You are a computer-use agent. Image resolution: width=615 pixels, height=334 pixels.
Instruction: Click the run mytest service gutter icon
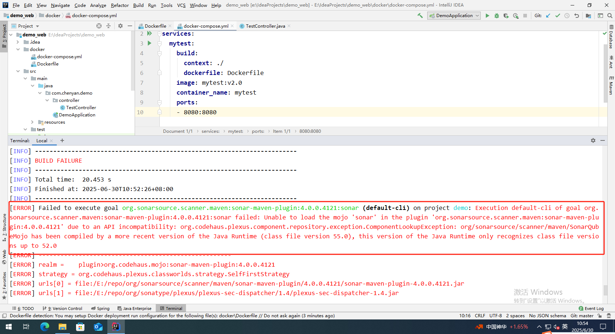pyautogui.click(x=150, y=43)
